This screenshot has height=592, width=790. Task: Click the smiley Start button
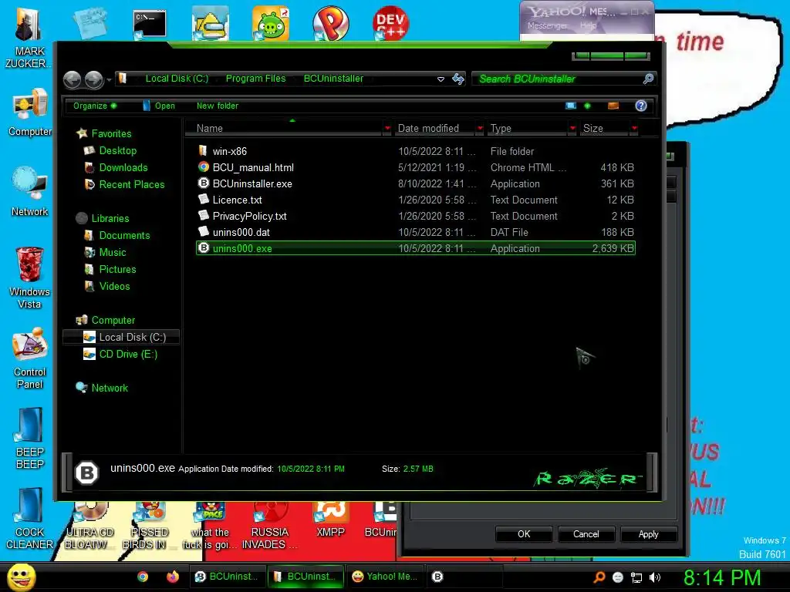21,577
